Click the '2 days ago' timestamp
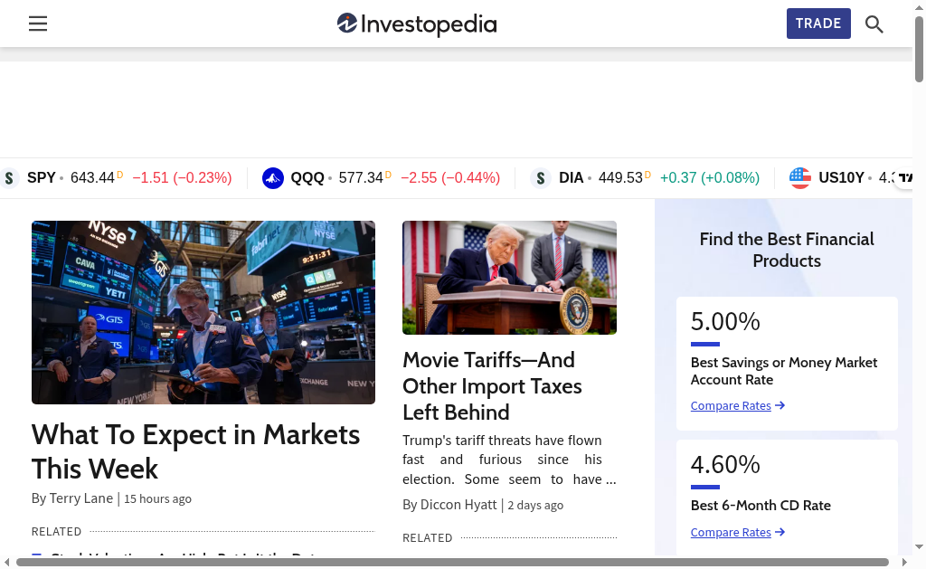Viewport: 926px width, 569px height. (535, 506)
